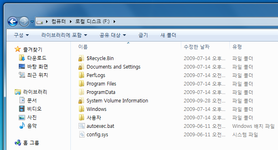Click the locked Documents and Settings folder icon
The height and width of the screenshot is (150, 278).
click(x=81, y=67)
